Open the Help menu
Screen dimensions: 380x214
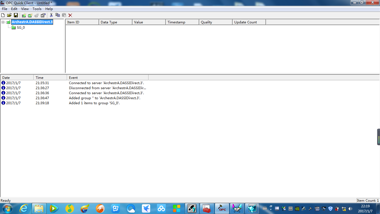(49, 9)
